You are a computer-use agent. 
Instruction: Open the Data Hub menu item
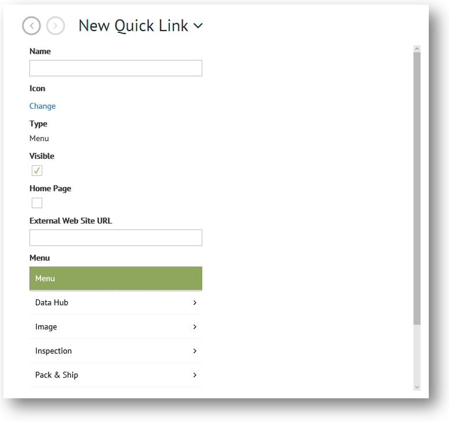(x=52, y=302)
